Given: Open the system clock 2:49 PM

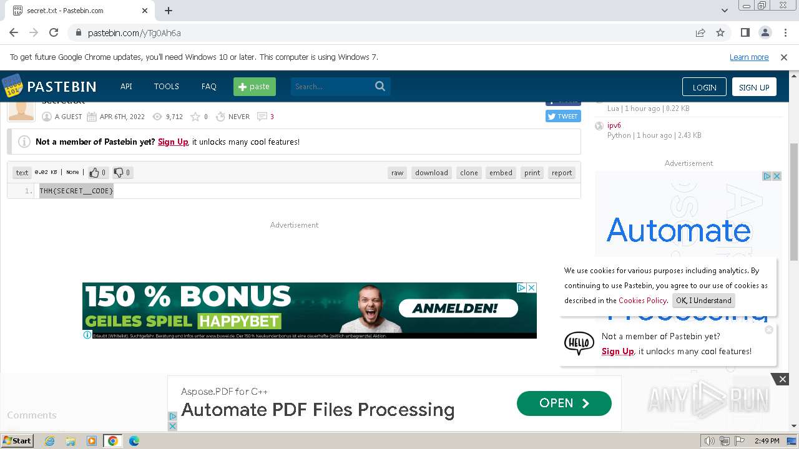Looking at the screenshot, I should 767,441.
